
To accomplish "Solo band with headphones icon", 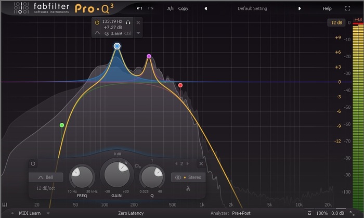I will (128, 22).
